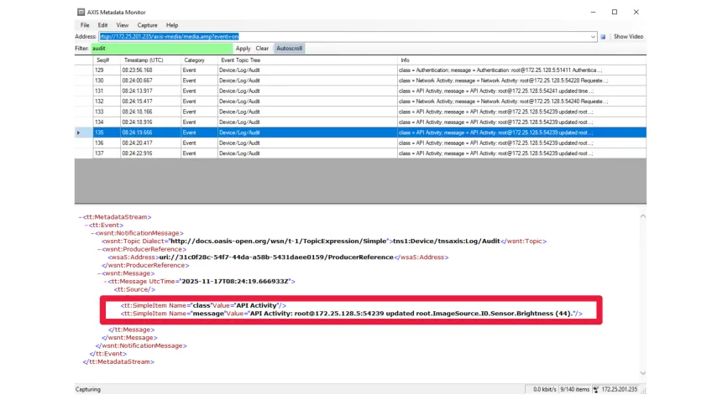Click Capturing status text
This screenshot has height=400, width=712.
(x=88, y=390)
